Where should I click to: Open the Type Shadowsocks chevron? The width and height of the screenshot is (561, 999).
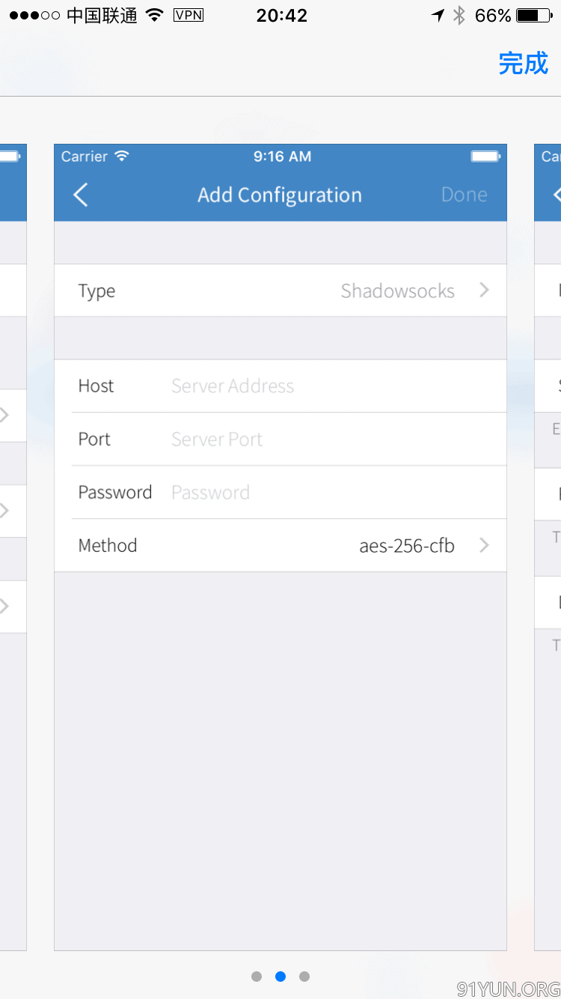pos(484,290)
